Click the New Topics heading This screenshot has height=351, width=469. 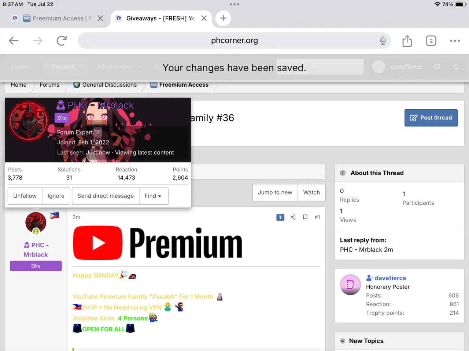click(366, 341)
